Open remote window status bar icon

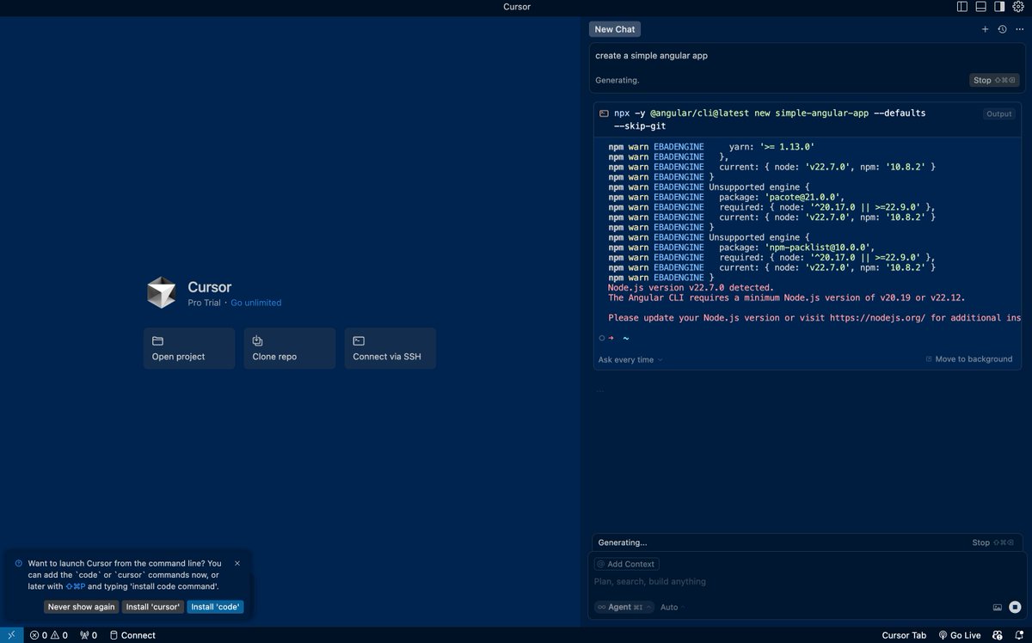[x=11, y=635]
